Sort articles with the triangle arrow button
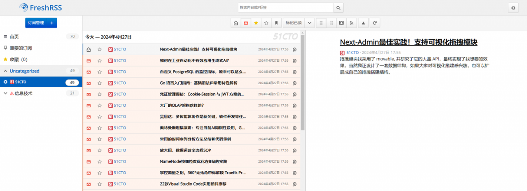This screenshot has height=191, width=527. click(x=363, y=23)
